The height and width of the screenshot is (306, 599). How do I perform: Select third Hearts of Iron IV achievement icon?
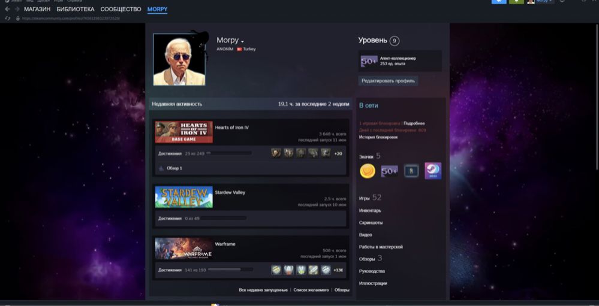pos(300,153)
